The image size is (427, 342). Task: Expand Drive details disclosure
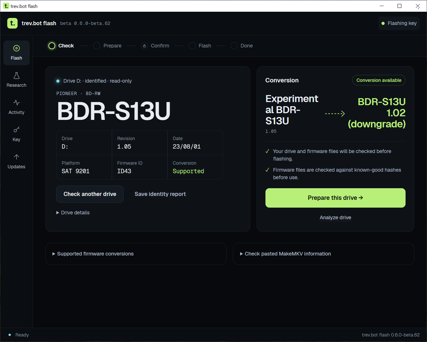[73, 213]
